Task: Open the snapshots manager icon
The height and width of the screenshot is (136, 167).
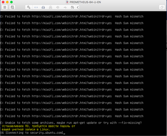Action: click(x=12, y=7)
